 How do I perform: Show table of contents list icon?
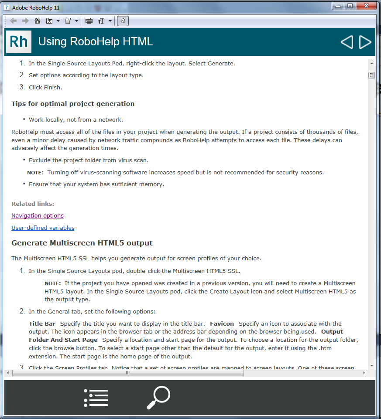(x=96, y=398)
